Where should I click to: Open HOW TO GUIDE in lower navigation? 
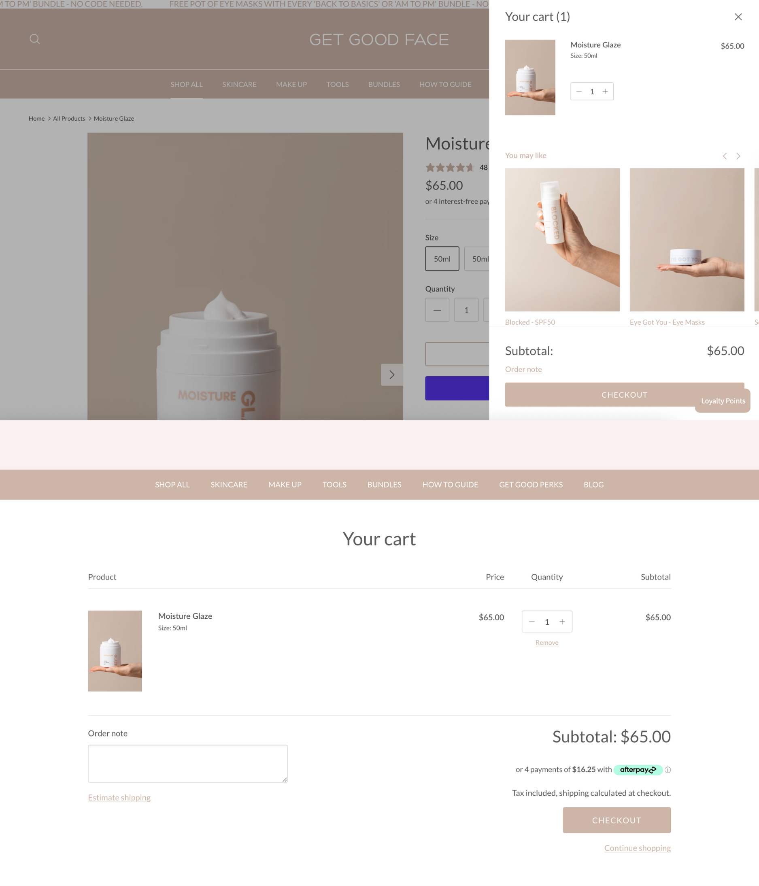(x=451, y=484)
